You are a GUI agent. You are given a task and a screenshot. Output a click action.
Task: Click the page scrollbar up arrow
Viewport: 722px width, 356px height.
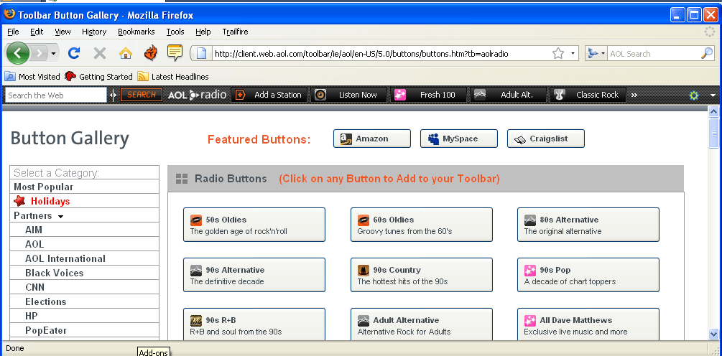tap(713, 111)
